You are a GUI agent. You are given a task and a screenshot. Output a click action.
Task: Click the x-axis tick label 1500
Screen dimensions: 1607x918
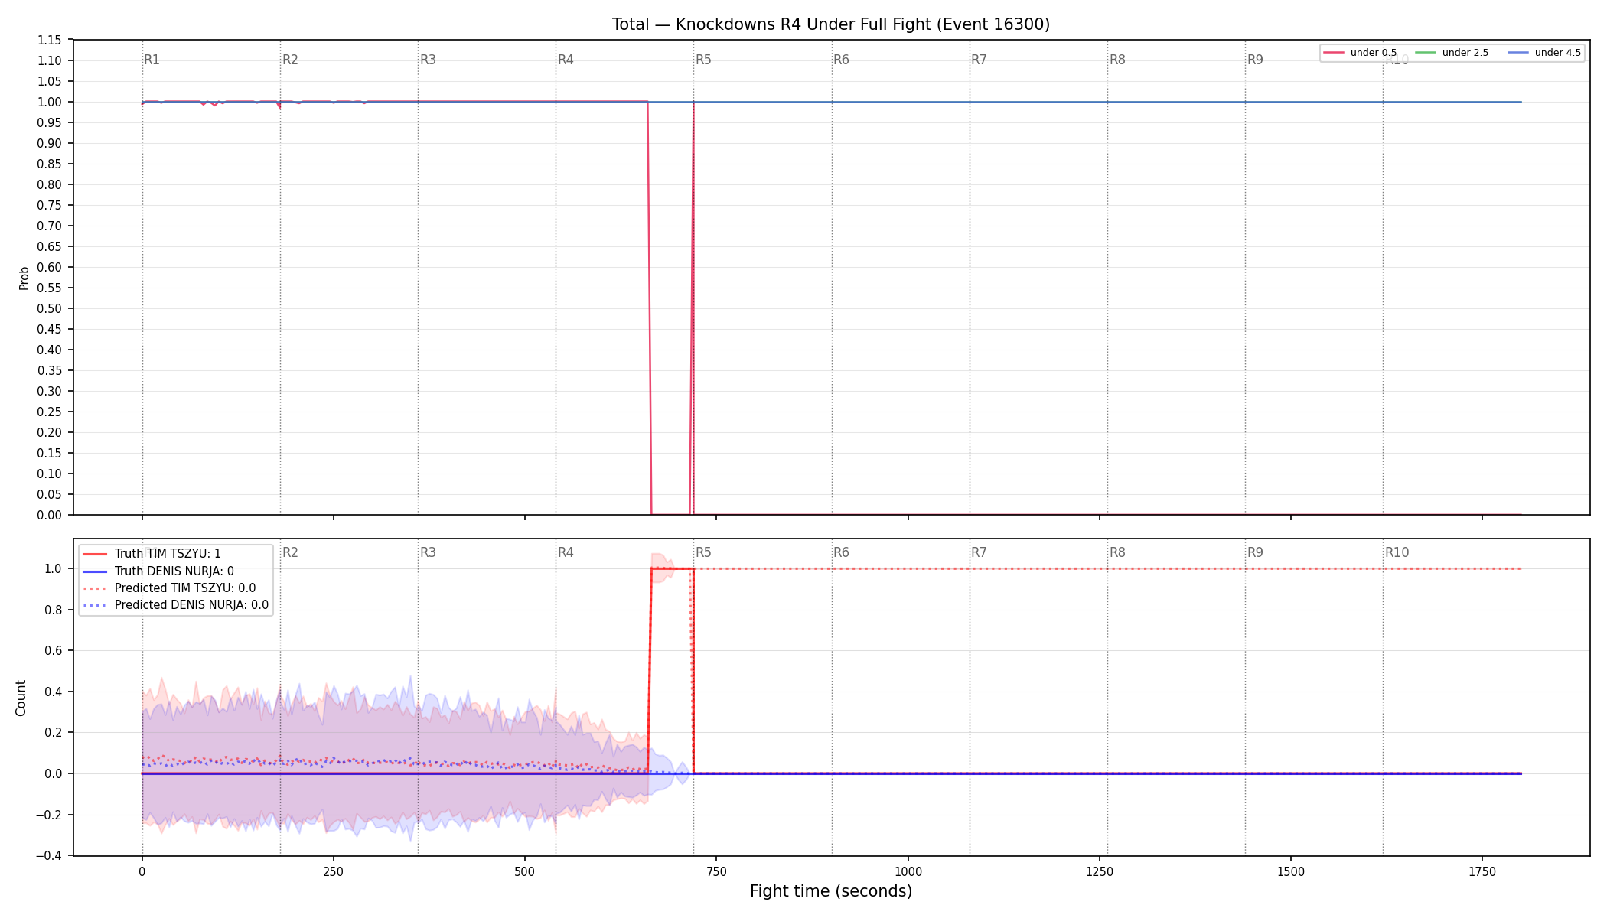[x=1291, y=871]
